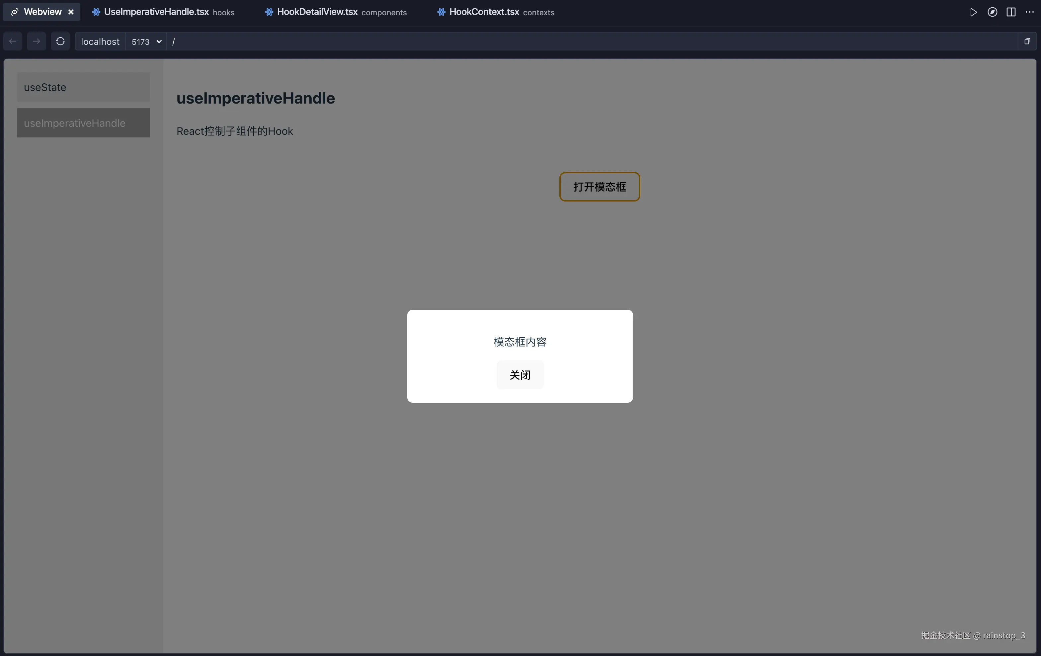
Task: Expand the 5173 port dropdown
Action: point(146,41)
